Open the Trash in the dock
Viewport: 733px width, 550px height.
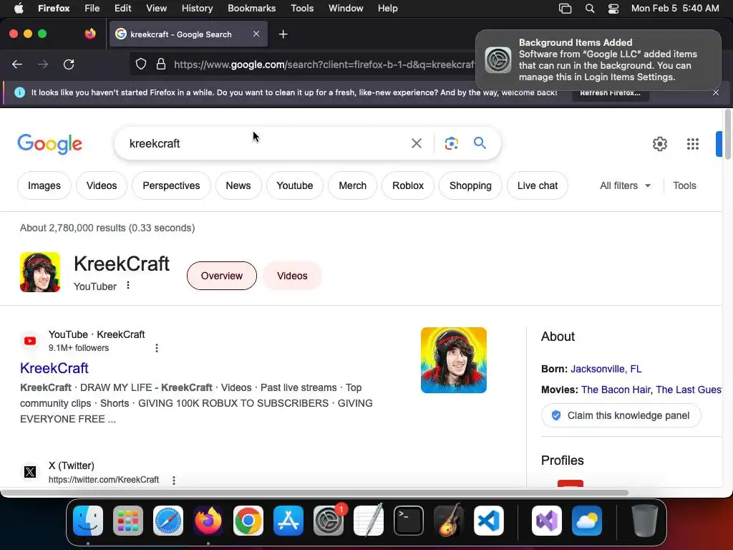point(645,521)
